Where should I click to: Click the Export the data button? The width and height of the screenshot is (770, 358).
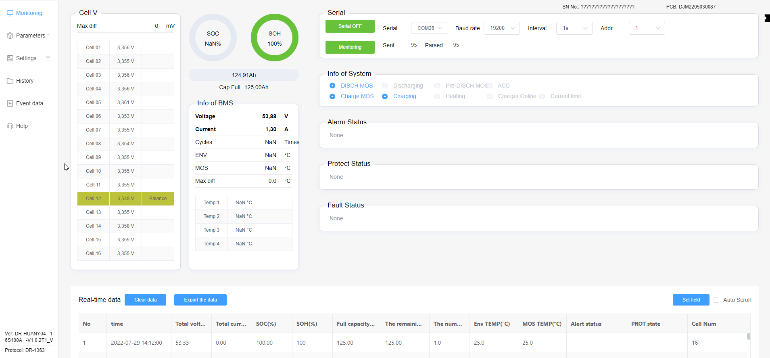[200, 300]
